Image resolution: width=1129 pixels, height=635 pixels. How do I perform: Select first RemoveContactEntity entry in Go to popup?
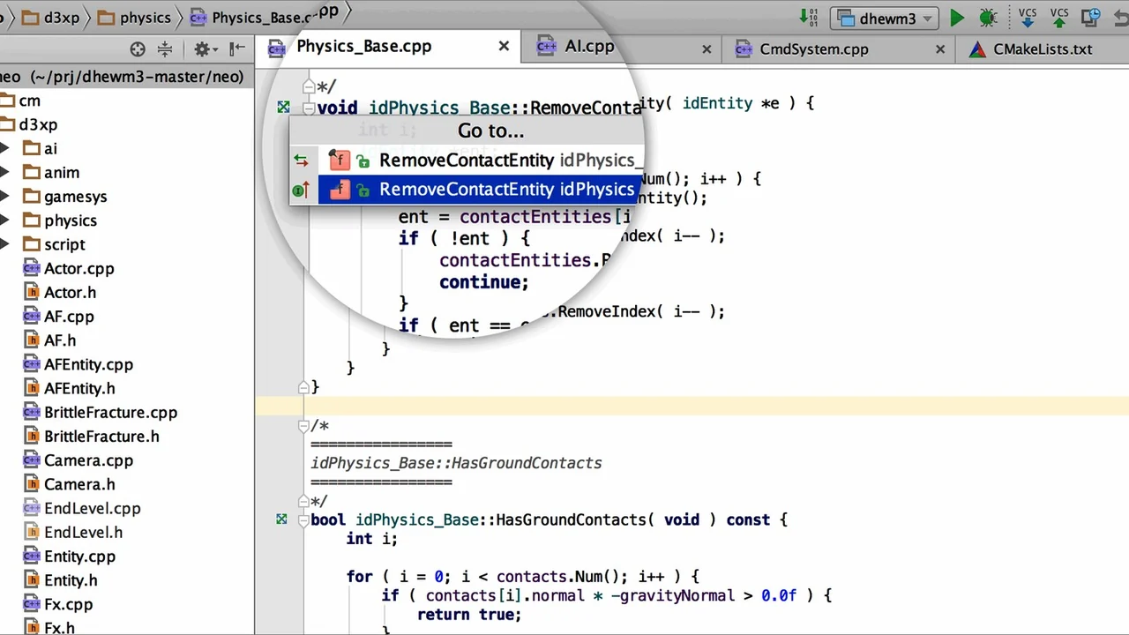tap(467, 161)
